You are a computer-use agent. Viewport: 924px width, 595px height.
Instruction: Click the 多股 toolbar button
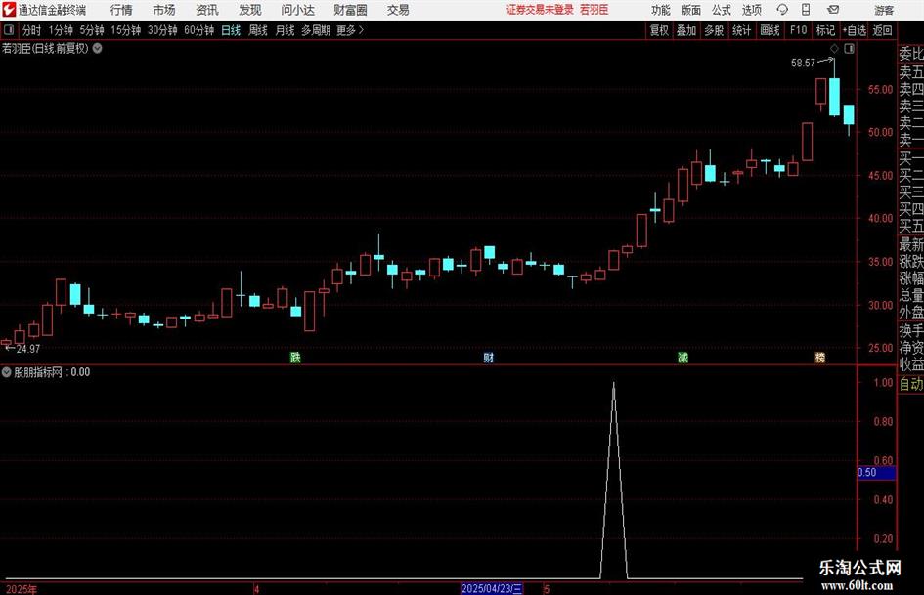714,30
